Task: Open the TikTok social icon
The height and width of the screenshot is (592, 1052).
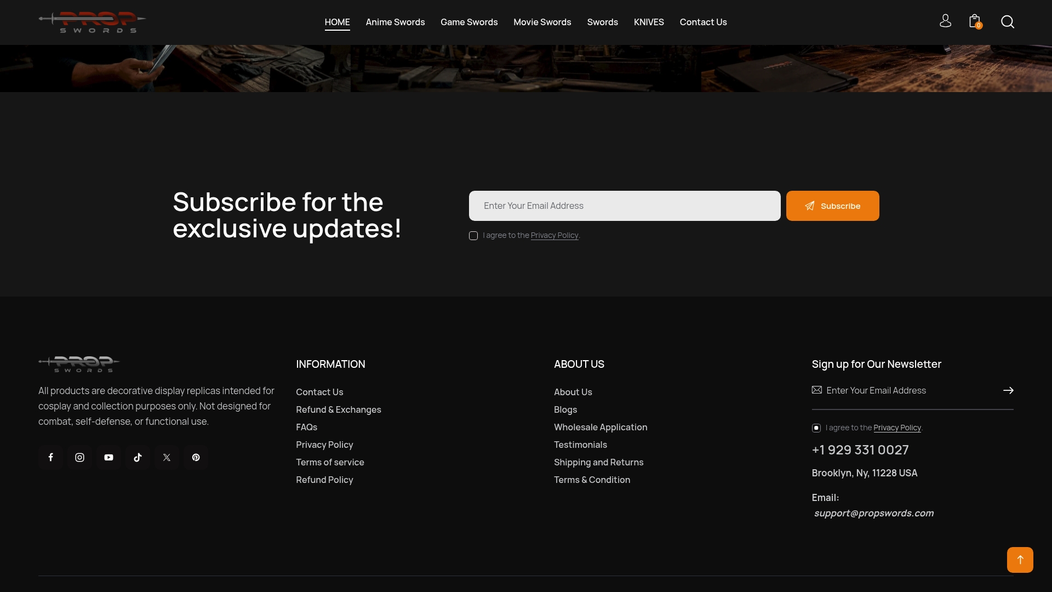Action: [138, 457]
